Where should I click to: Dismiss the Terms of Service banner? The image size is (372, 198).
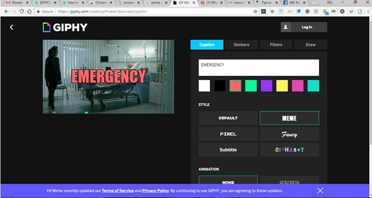[x=320, y=191]
